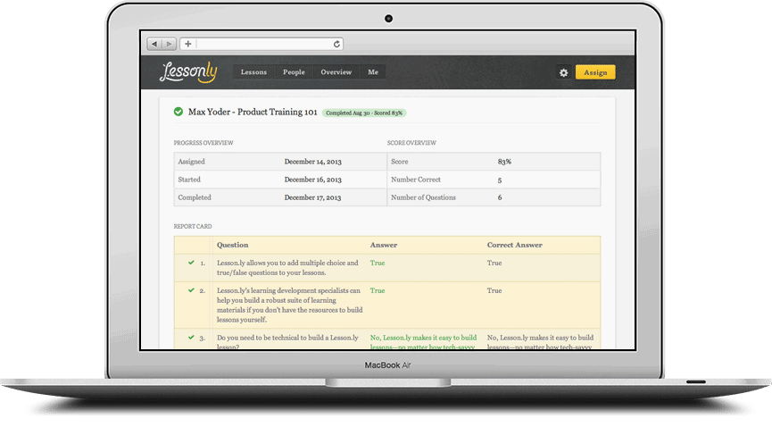The width and height of the screenshot is (772, 427).
Task: Click the checkmark for question 1
Action: coord(191,263)
